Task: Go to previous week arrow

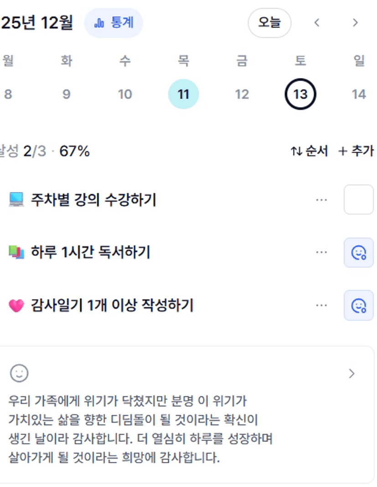Action: coord(317,22)
